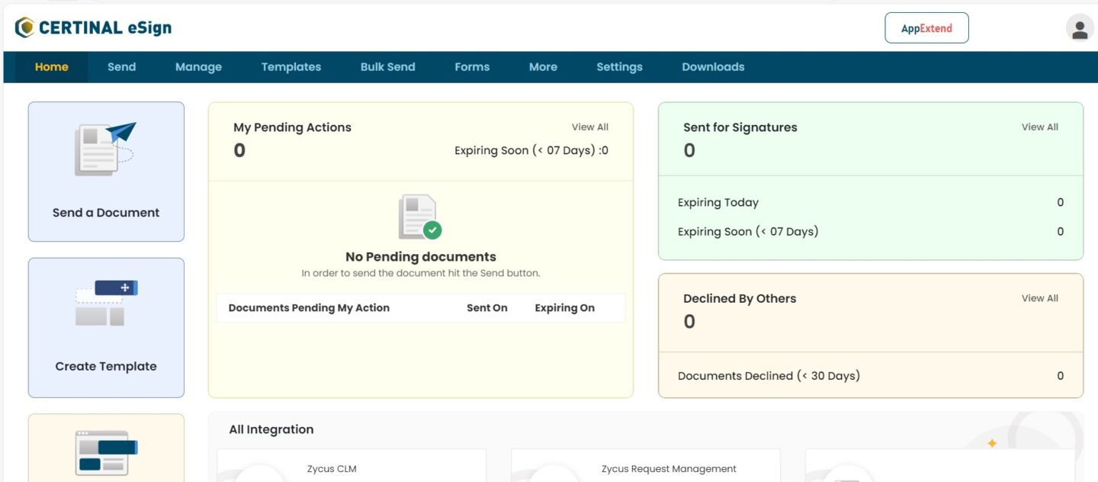1098x482 pixels.
Task: Click the No Pending documents text
Action: 421,257
